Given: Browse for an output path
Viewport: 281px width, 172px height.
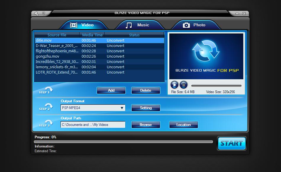Looking at the screenshot, I should [146, 125].
